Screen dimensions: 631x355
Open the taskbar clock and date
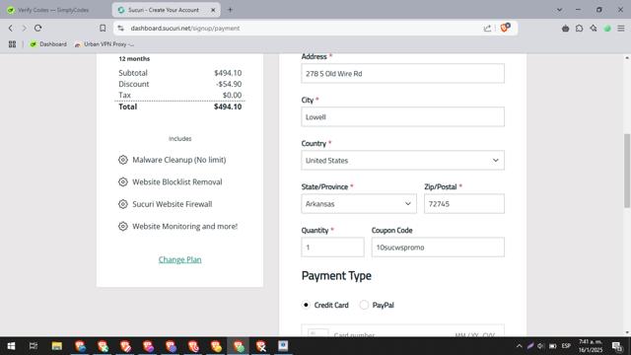pyautogui.click(x=591, y=346)
